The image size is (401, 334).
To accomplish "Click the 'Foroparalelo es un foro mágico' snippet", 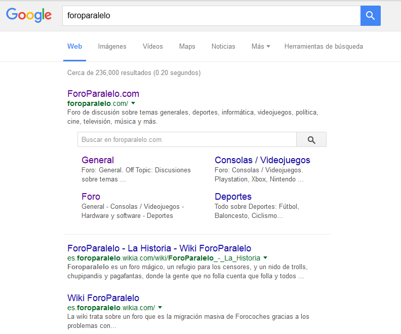I will click(x=187, y=271).
